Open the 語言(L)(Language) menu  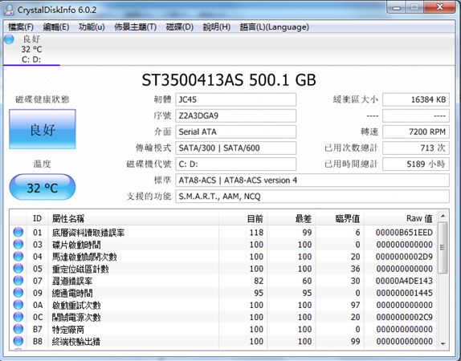click(x=275, y=27)
